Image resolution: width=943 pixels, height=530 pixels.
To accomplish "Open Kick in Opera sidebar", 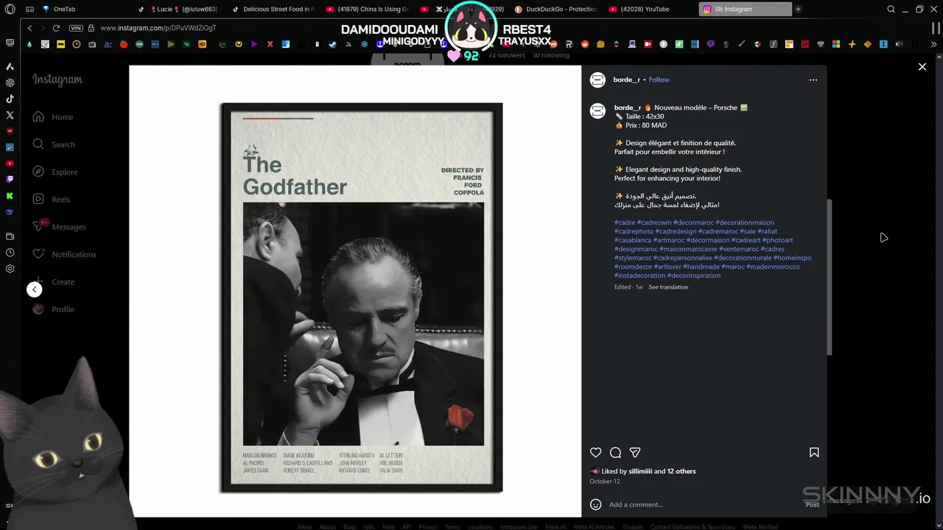I will [x=10, y=196].
